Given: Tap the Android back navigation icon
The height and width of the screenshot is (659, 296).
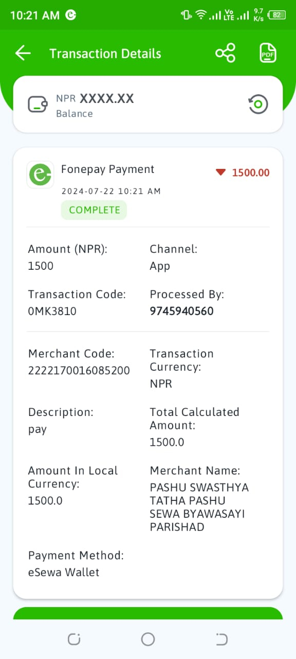Looking at the screenshot, I should (221, 639).
